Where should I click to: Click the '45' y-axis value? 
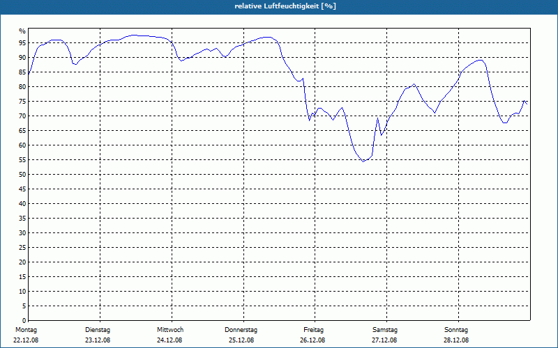[22, 189]
